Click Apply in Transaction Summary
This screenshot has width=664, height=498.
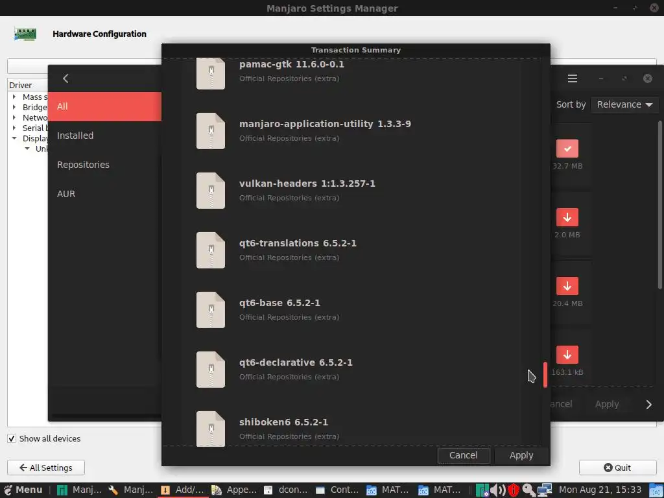[x=521, y=455]
